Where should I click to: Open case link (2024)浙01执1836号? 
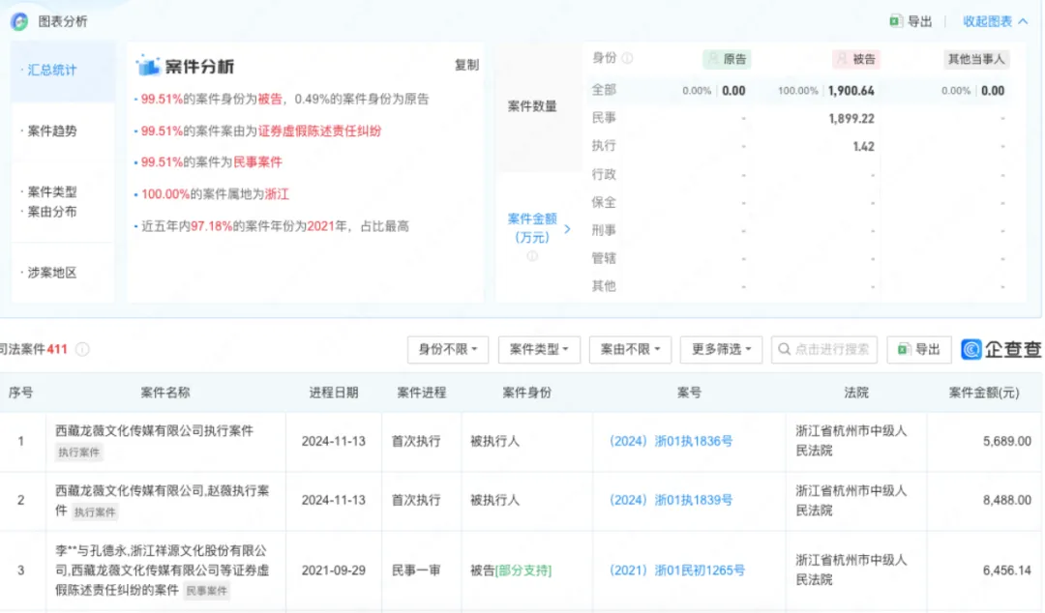click(672, 441)
